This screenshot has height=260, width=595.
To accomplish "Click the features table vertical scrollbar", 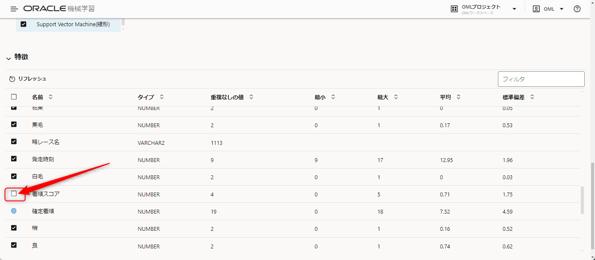I will point(582,200).
